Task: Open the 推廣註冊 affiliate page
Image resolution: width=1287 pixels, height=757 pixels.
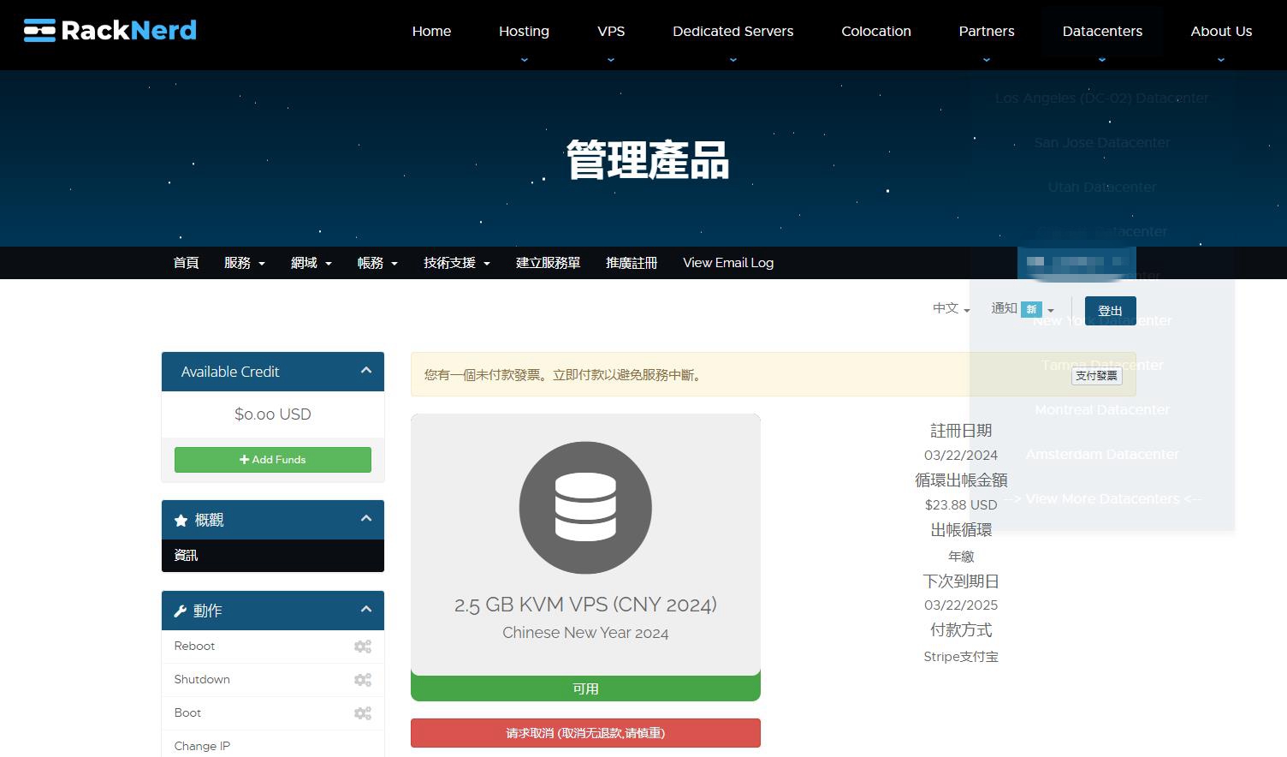Action: (x=632, y=263)
